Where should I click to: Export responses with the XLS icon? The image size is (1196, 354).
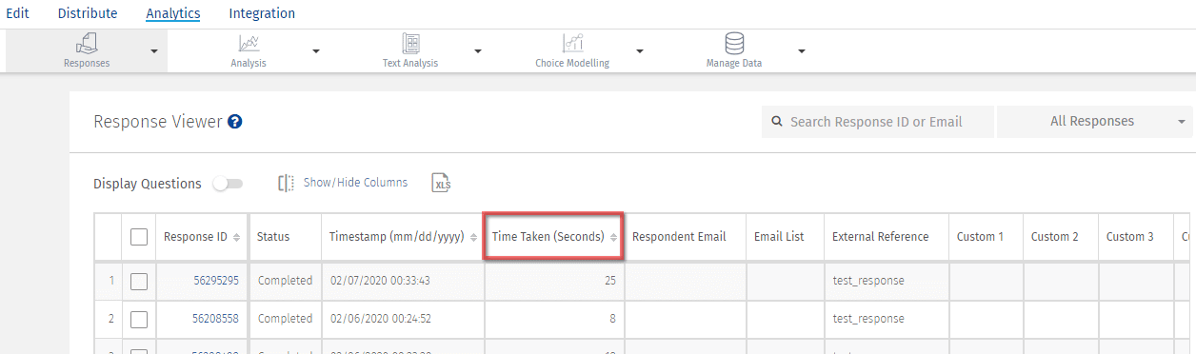coord(441,183)
